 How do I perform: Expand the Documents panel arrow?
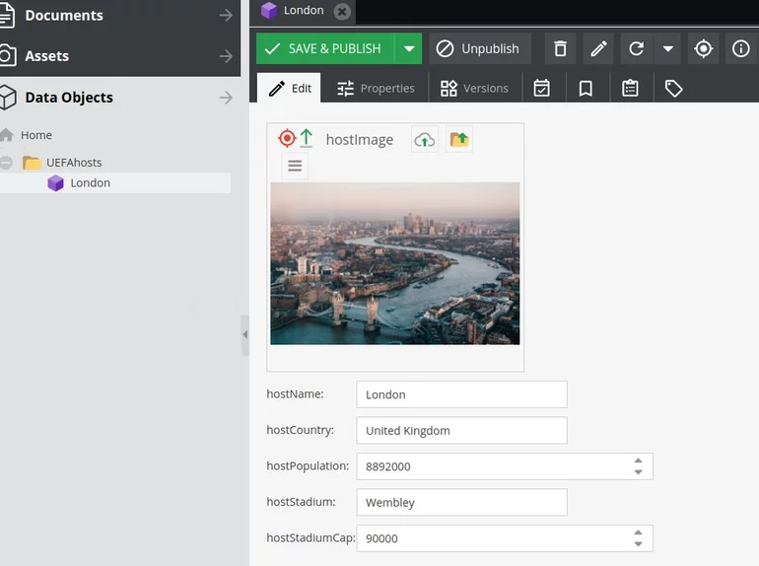tap(226, 16)
